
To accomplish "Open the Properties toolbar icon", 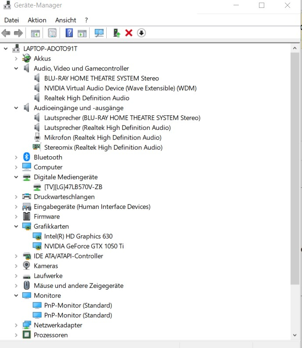I will [52, 33].
